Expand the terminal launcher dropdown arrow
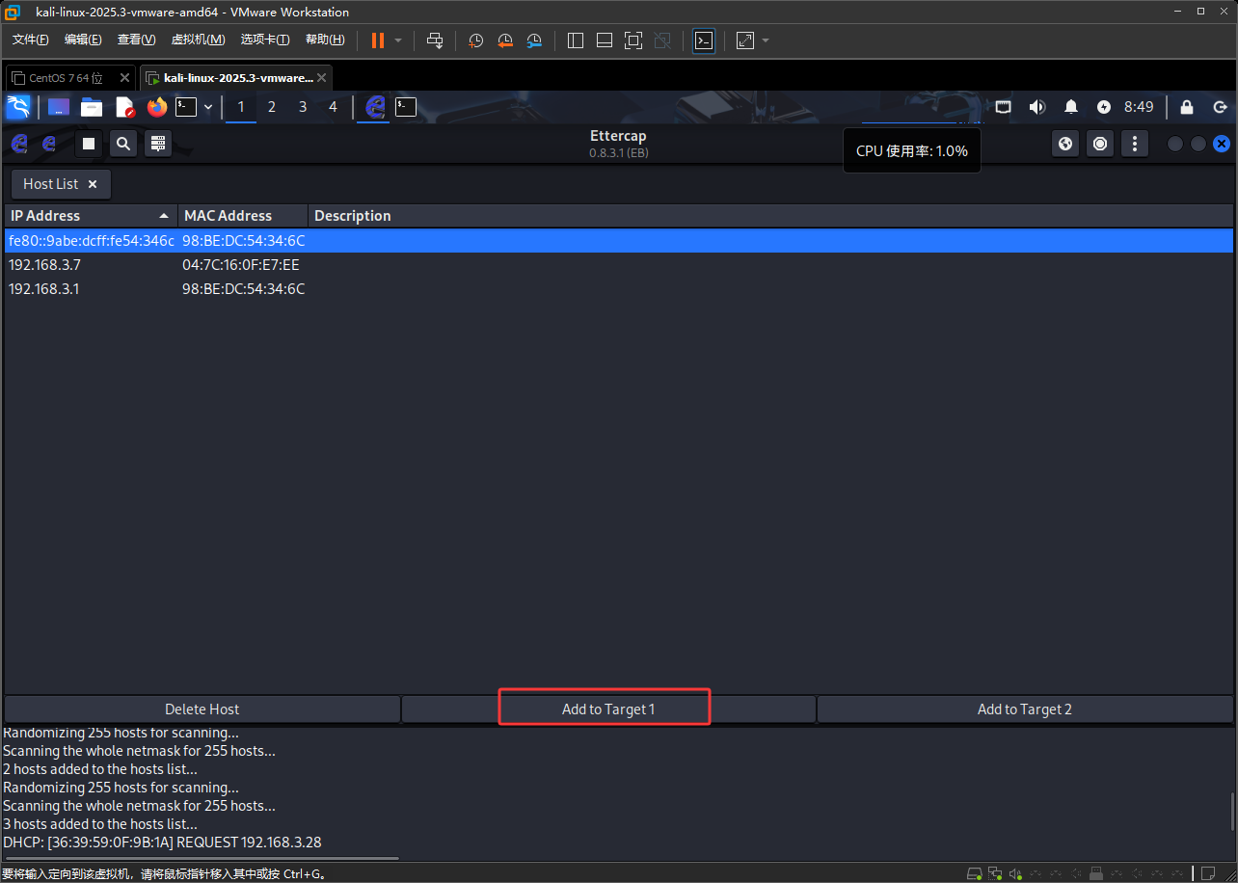Screen dimensions: 1238x883 [x=208, y=107]
